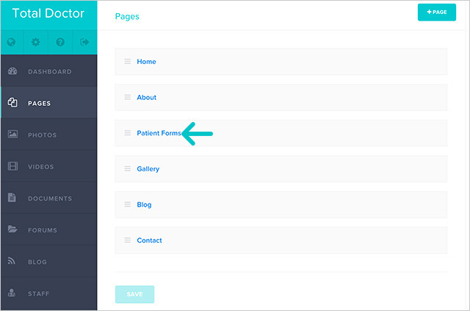Click the SAVE button

coord(134,294)
